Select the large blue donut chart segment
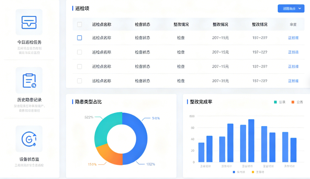The height and width of the screenshot is (179, 310). pyautogui.click(x=142, y=139)
